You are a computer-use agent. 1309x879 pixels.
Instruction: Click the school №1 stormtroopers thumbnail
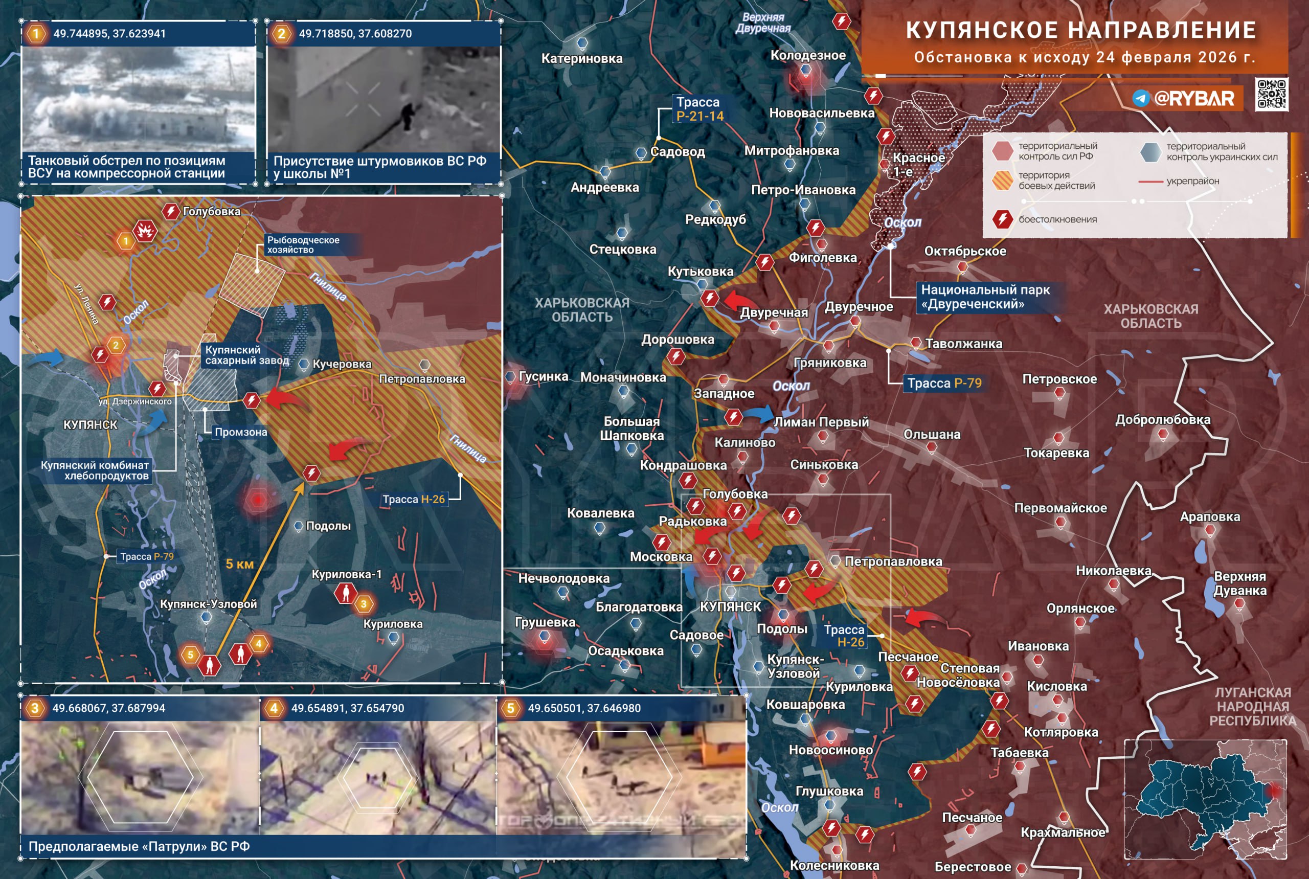(x=383, y=99)
